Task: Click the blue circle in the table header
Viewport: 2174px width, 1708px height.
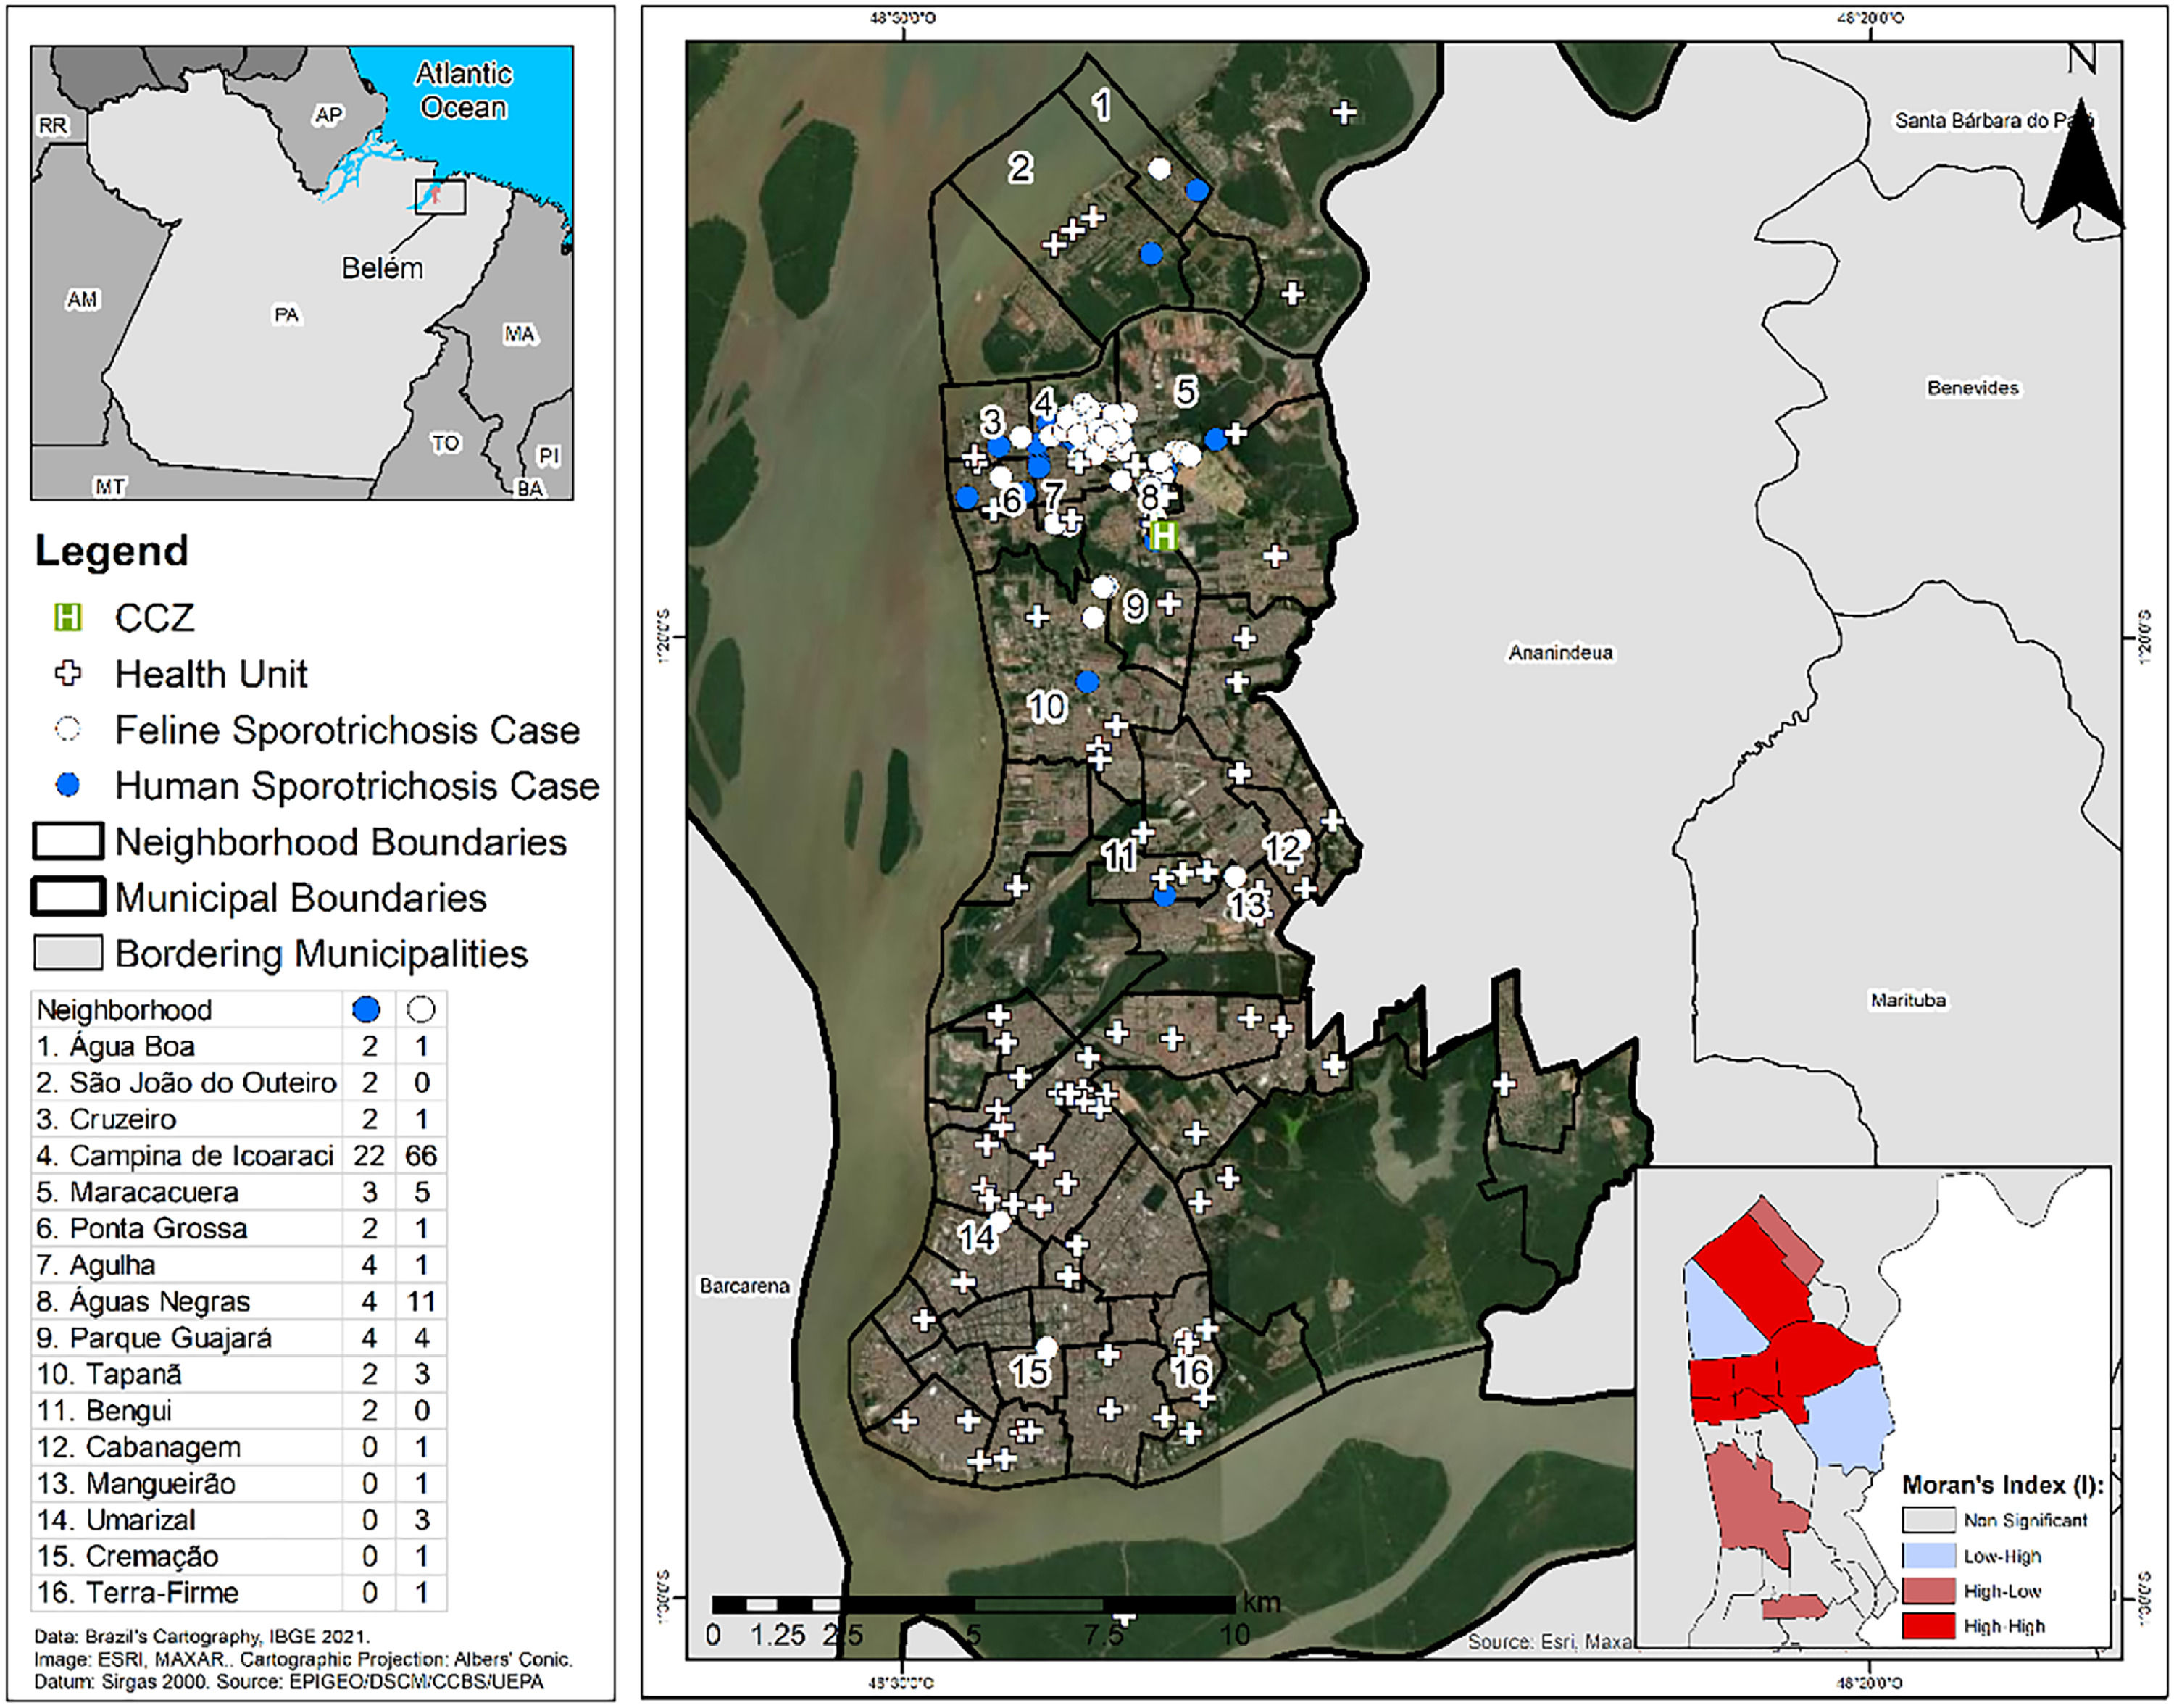Action: pyautogui.click(x=367, y=1010)
